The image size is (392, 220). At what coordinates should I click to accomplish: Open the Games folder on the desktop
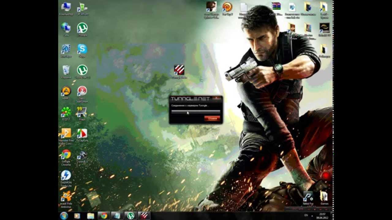tap(324, 198)
